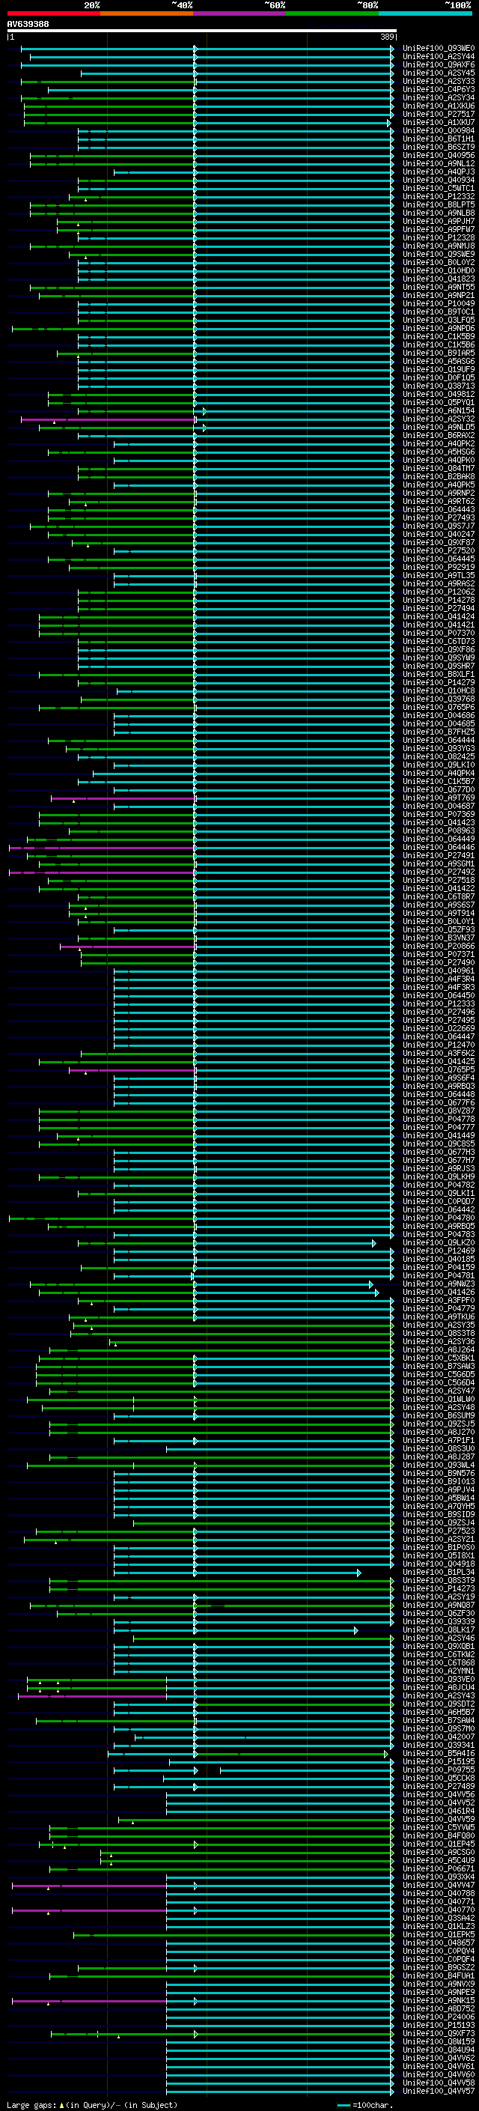Viewport: 479px width, 2111px height.
Task: Select hit UniRef100_P10049
Action: pos(439,304)
